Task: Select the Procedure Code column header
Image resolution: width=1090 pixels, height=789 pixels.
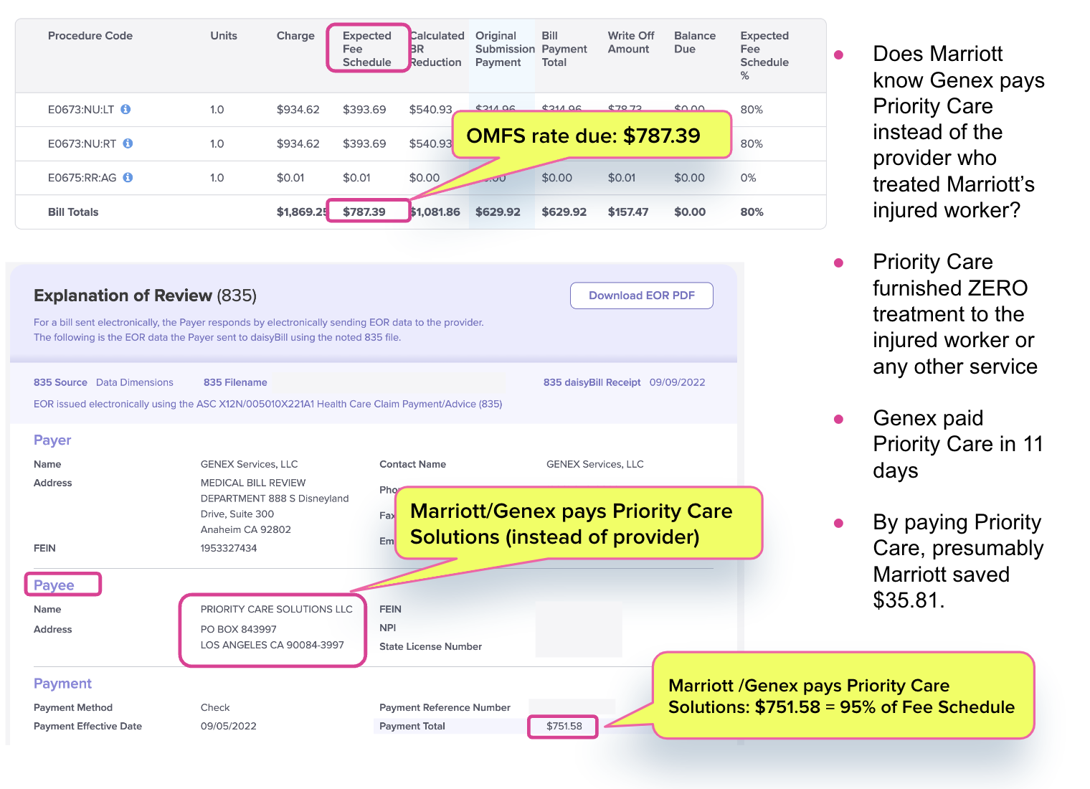Action: [x=90, y=36]
